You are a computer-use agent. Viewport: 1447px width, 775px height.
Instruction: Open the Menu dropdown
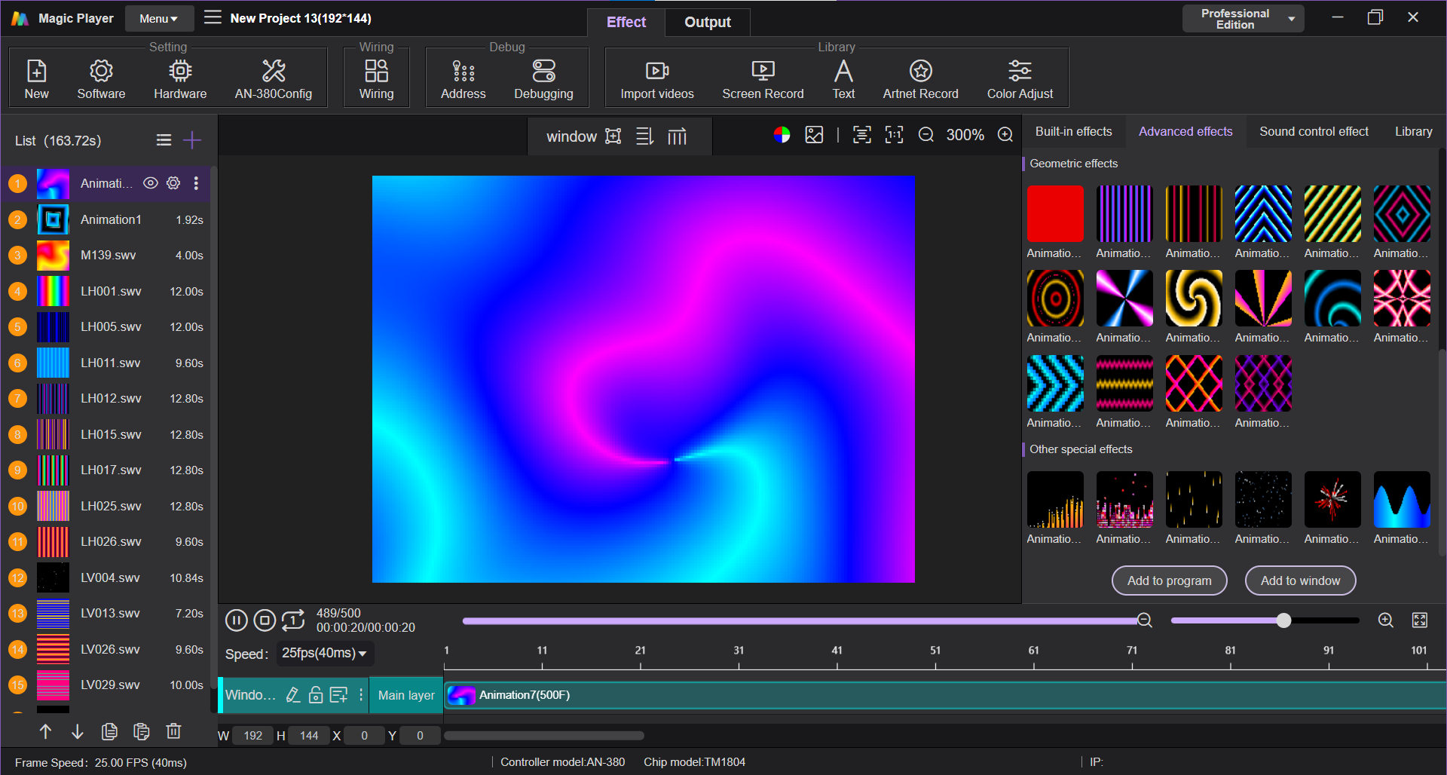point(158,19)
